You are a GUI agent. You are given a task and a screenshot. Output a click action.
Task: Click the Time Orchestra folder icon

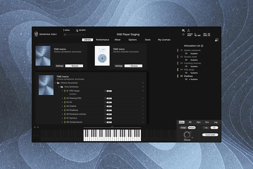pos(62,87)
